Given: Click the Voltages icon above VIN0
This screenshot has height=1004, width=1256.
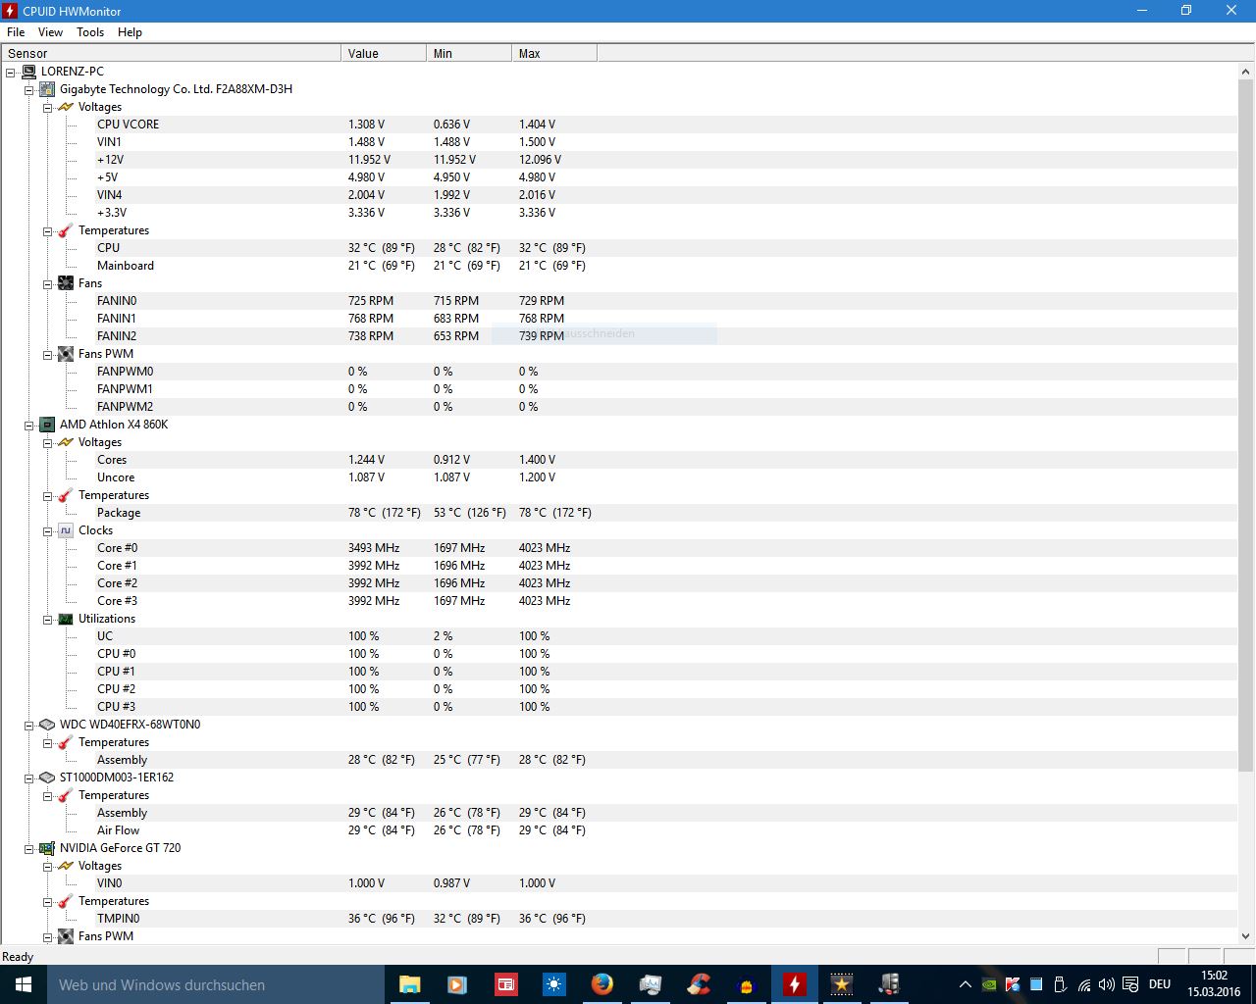Looking at the screenshot, I should 66,866.
